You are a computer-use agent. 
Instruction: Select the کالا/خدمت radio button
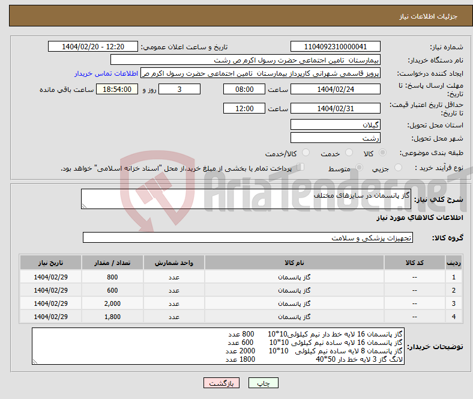tap(306, 153)
